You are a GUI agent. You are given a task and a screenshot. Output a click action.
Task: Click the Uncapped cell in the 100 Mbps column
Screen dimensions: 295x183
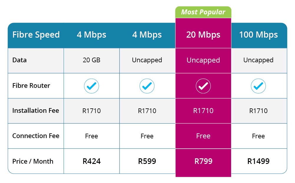(x=259, y=60)
